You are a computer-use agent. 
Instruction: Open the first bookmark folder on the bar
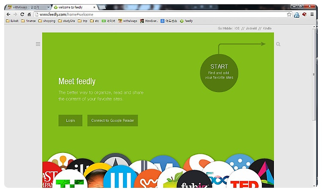(12, 21)
